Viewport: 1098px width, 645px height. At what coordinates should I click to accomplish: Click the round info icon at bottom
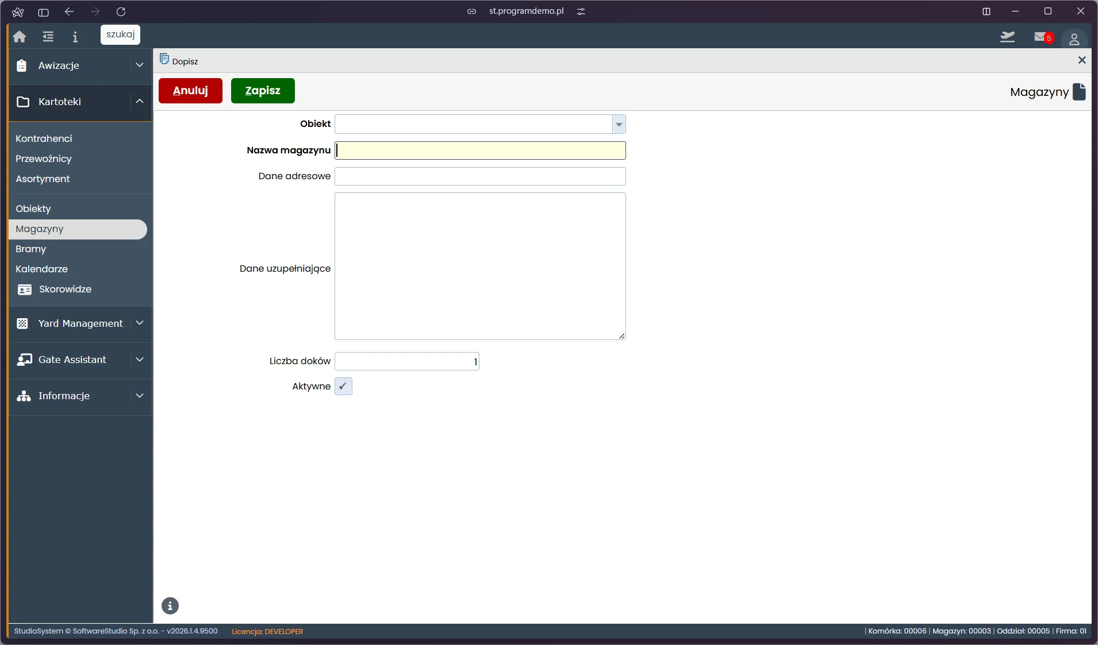coord(170,606)
